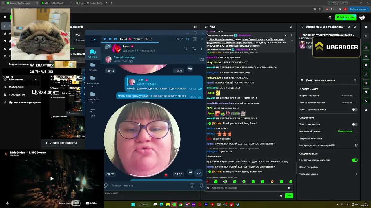
Task: Open Spotify from the taskbar
Action: click(x=174, y=205)
